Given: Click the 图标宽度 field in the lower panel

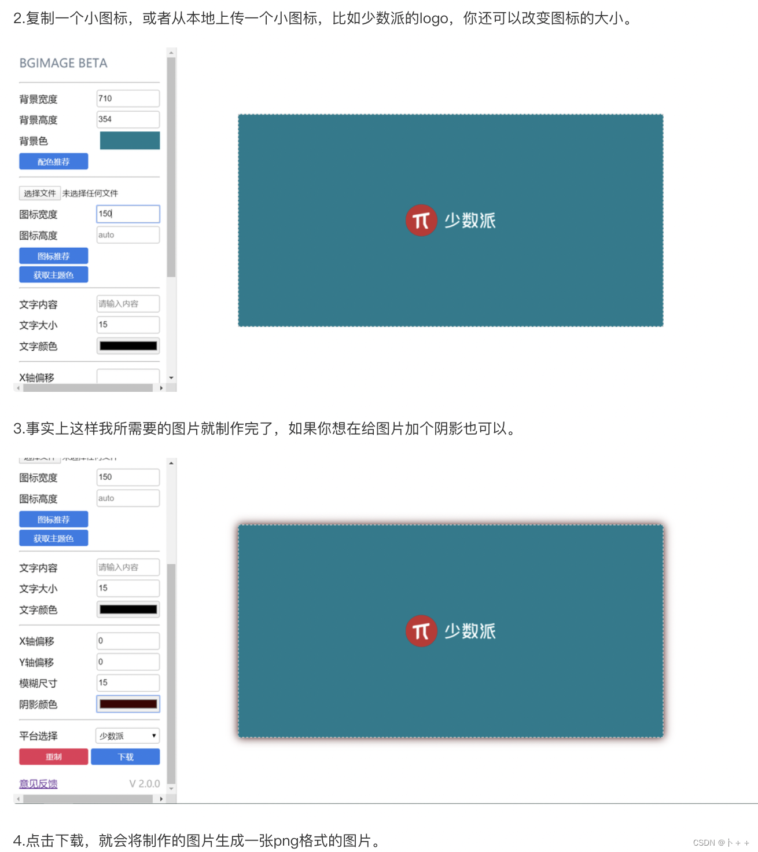Looking at the screenshot, I should [x=128, y=477].
